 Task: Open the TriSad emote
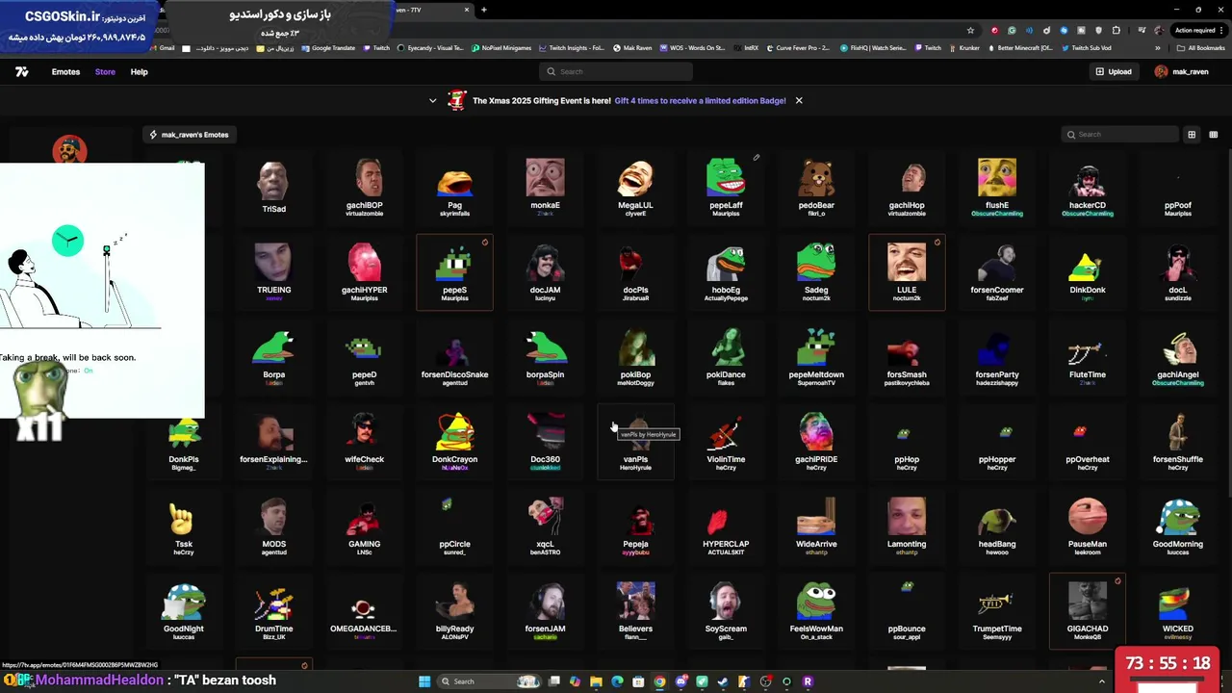[x=273, y=188]
